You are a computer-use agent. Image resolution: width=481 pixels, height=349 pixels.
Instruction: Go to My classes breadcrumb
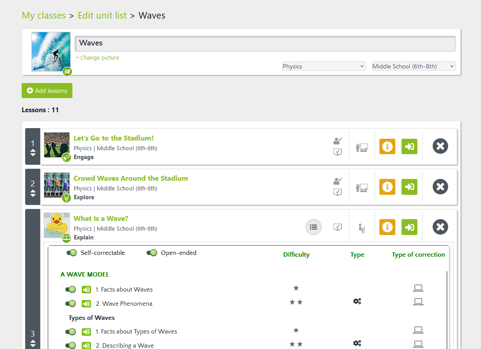[44, 15]
